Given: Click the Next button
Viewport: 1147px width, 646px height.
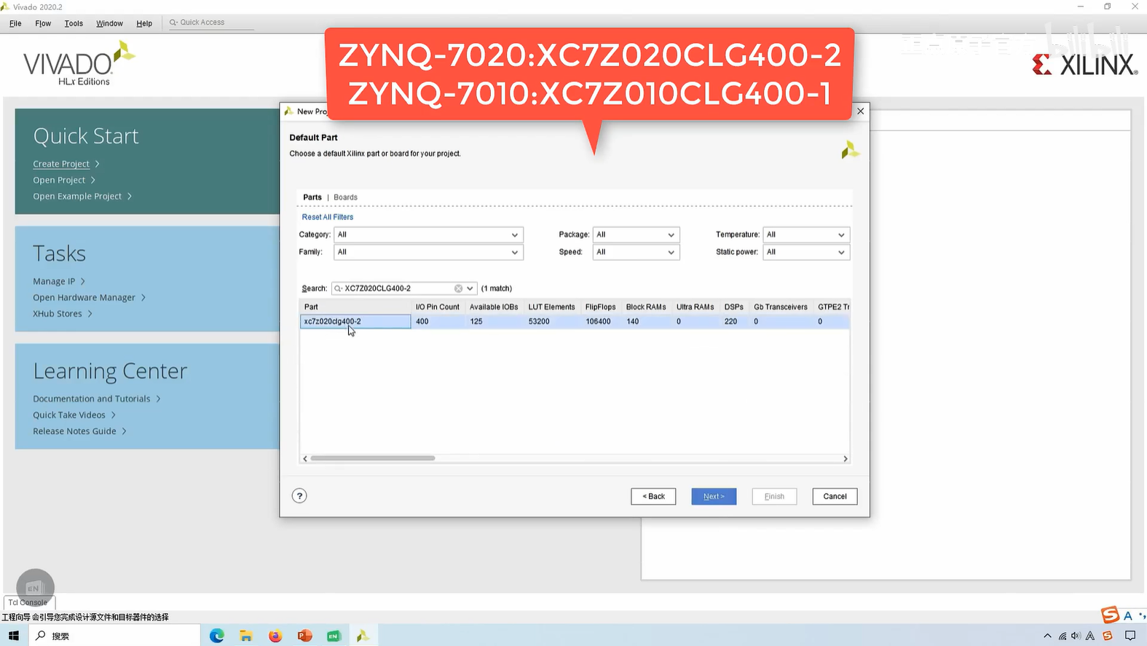Looking at the screenshot, I should tap(714, 497).
